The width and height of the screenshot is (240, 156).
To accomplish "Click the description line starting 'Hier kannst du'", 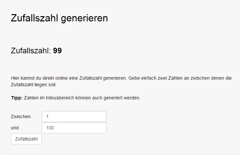I will 121,78.
